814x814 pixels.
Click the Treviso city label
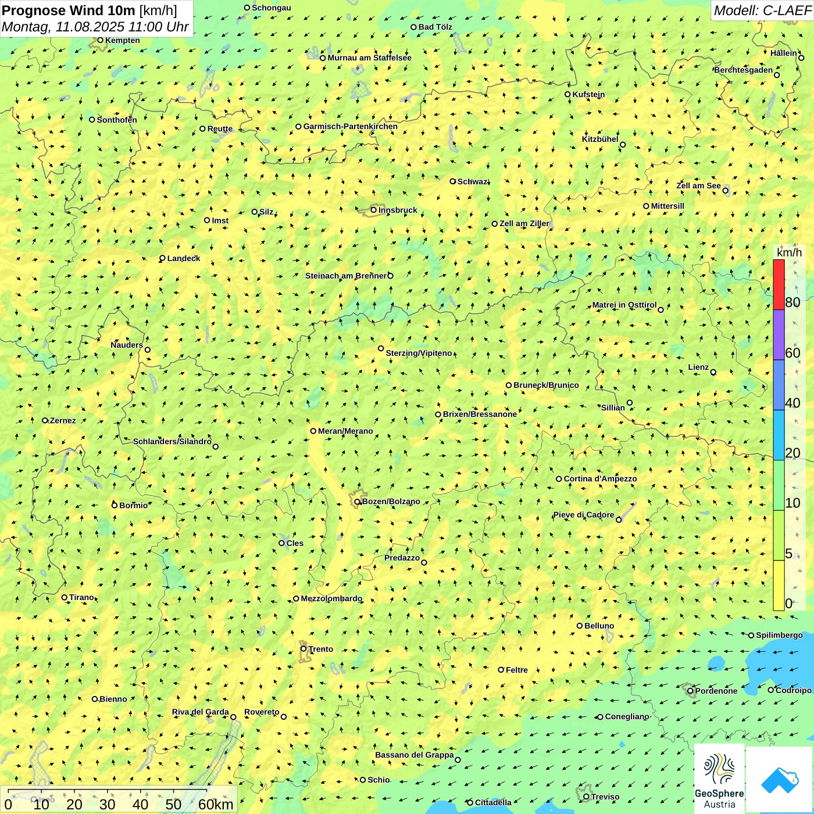(x=605, y=797)
